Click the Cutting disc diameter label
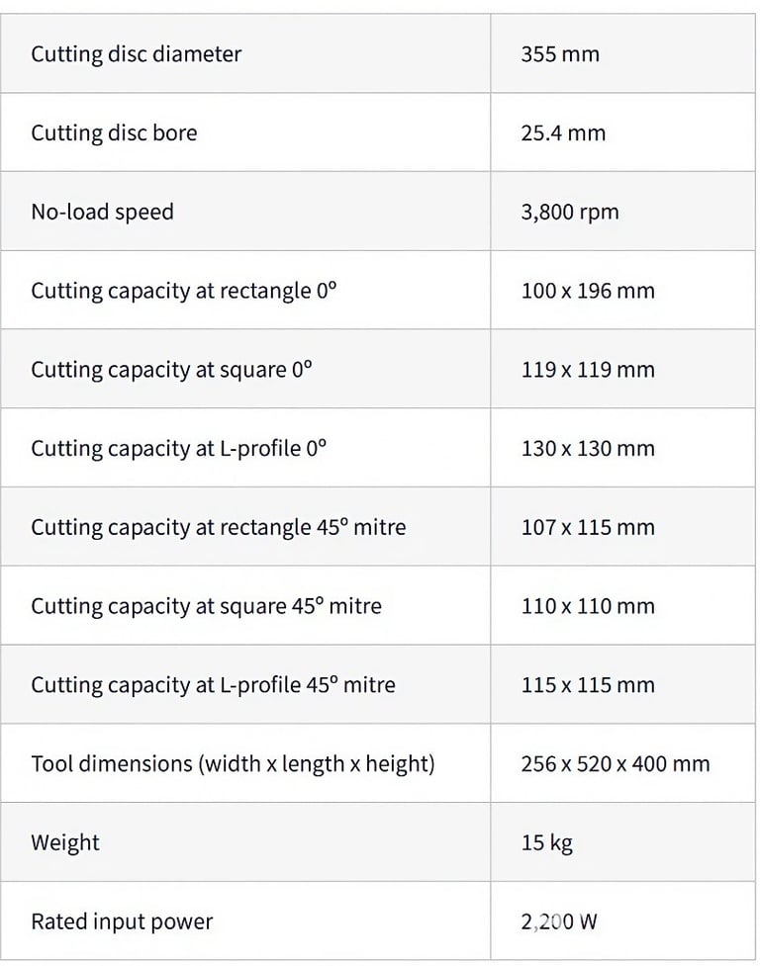This screenshot has height=966, width=760. tap(136, 54)
